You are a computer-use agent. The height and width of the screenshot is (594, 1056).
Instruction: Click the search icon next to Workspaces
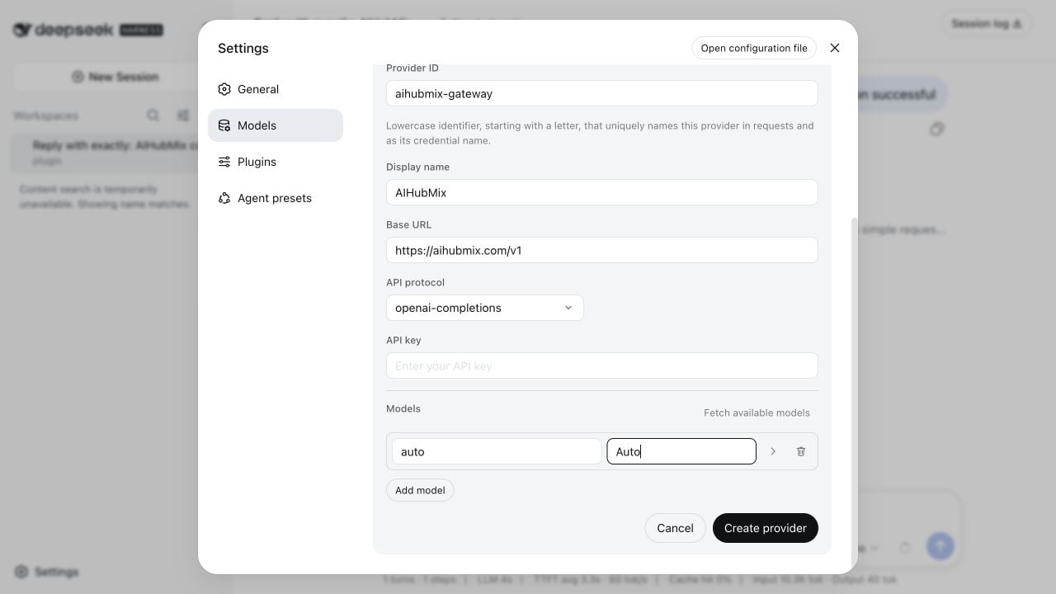tap(153, 115)
